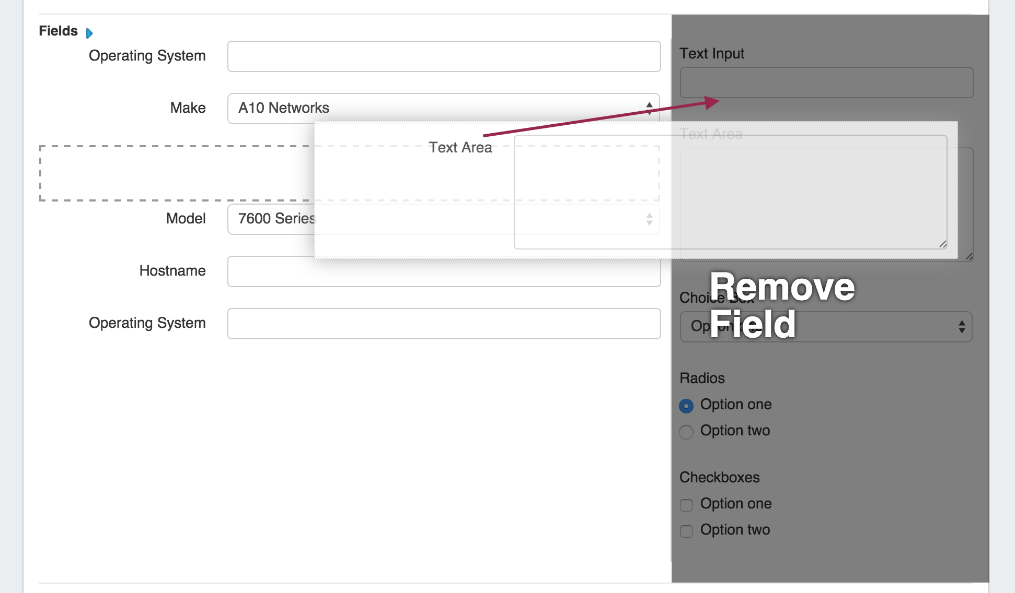
Task: Click Operating System field below Hostname
Action: [444, 324]
